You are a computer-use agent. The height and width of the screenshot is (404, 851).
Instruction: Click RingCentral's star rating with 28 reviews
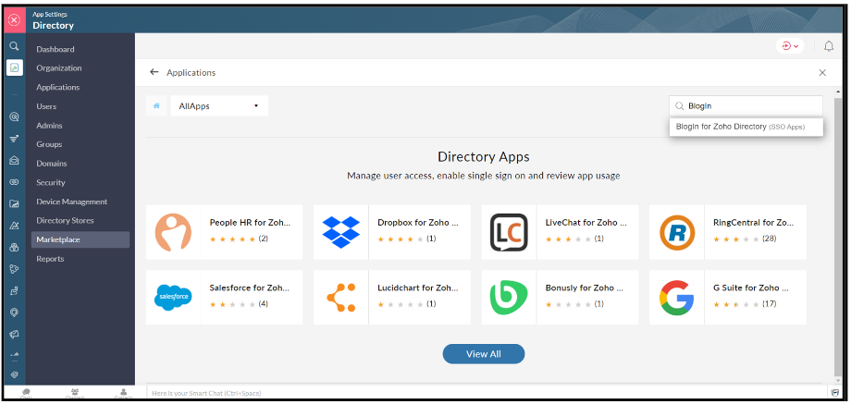(737, 239)
